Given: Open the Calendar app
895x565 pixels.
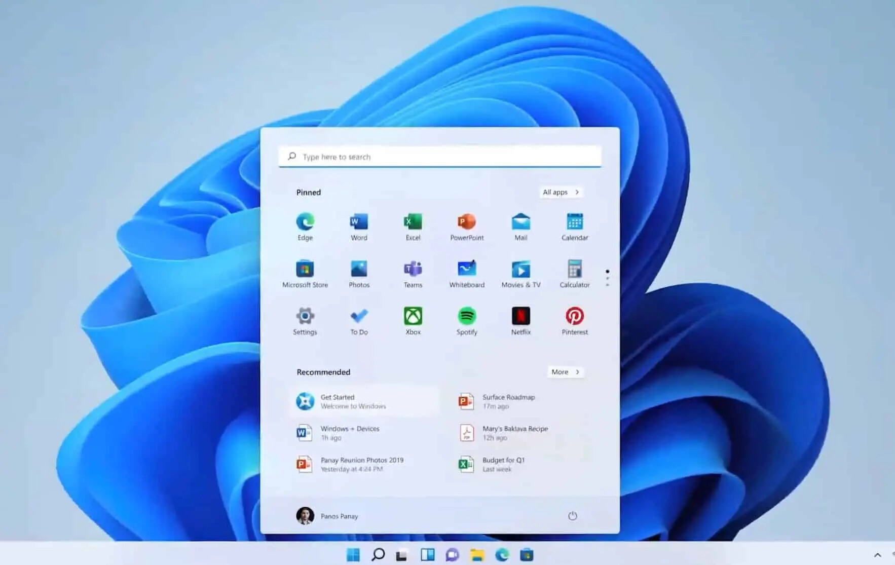Looking at the screenshot, I should pyautogui.click(x=575, y=227).
